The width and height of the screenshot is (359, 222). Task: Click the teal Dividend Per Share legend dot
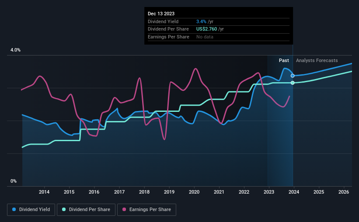tap(64, 209)
